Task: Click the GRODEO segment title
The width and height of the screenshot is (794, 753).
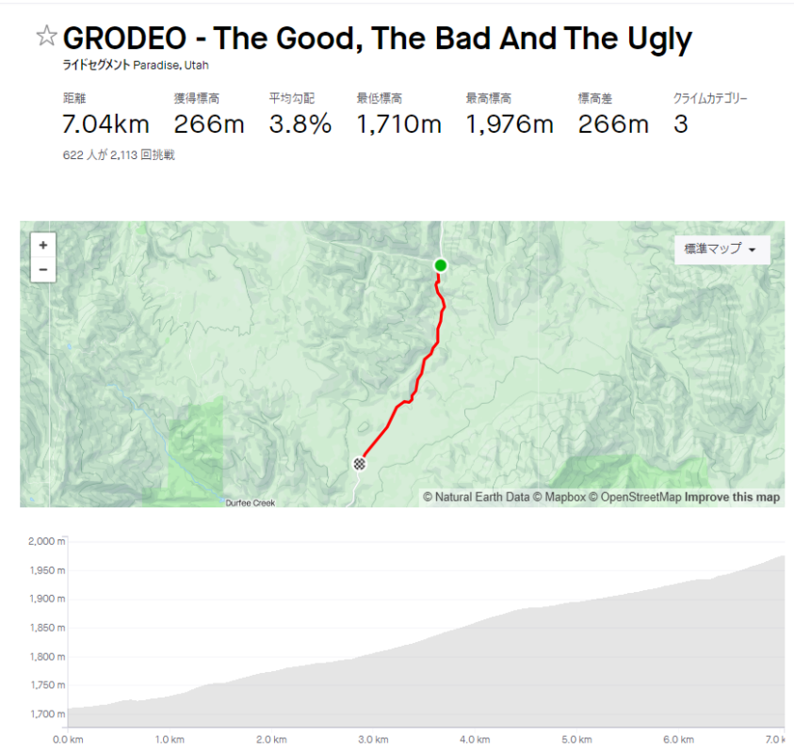Action: [377, 39]
